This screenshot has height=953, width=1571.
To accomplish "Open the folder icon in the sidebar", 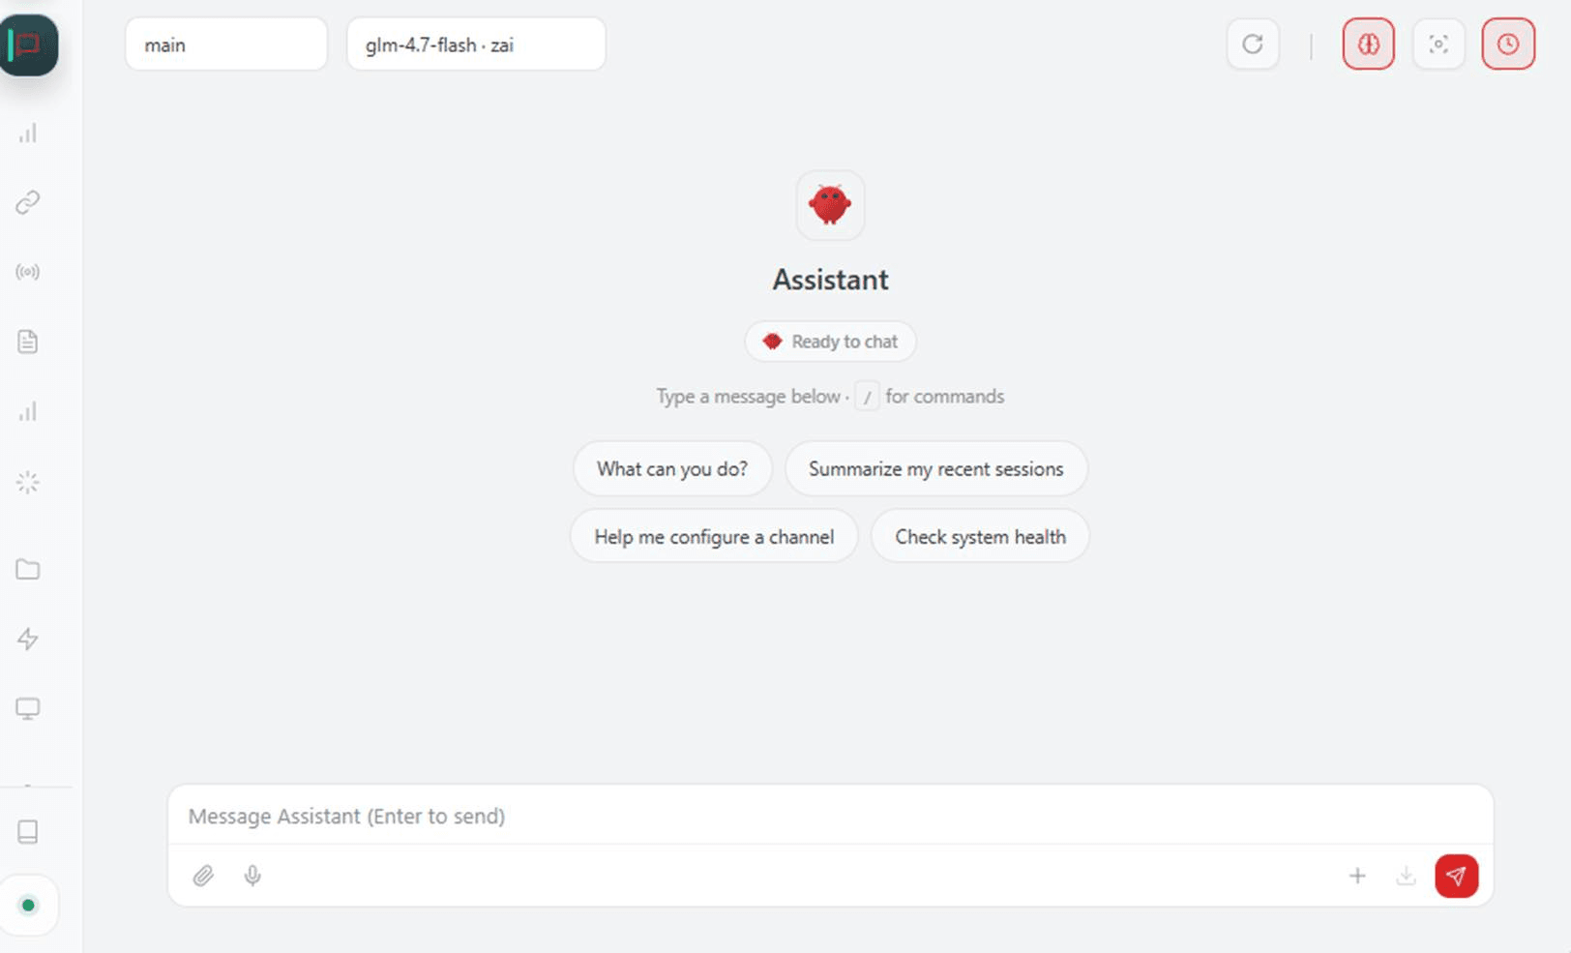I will click(x=28, y=569).
